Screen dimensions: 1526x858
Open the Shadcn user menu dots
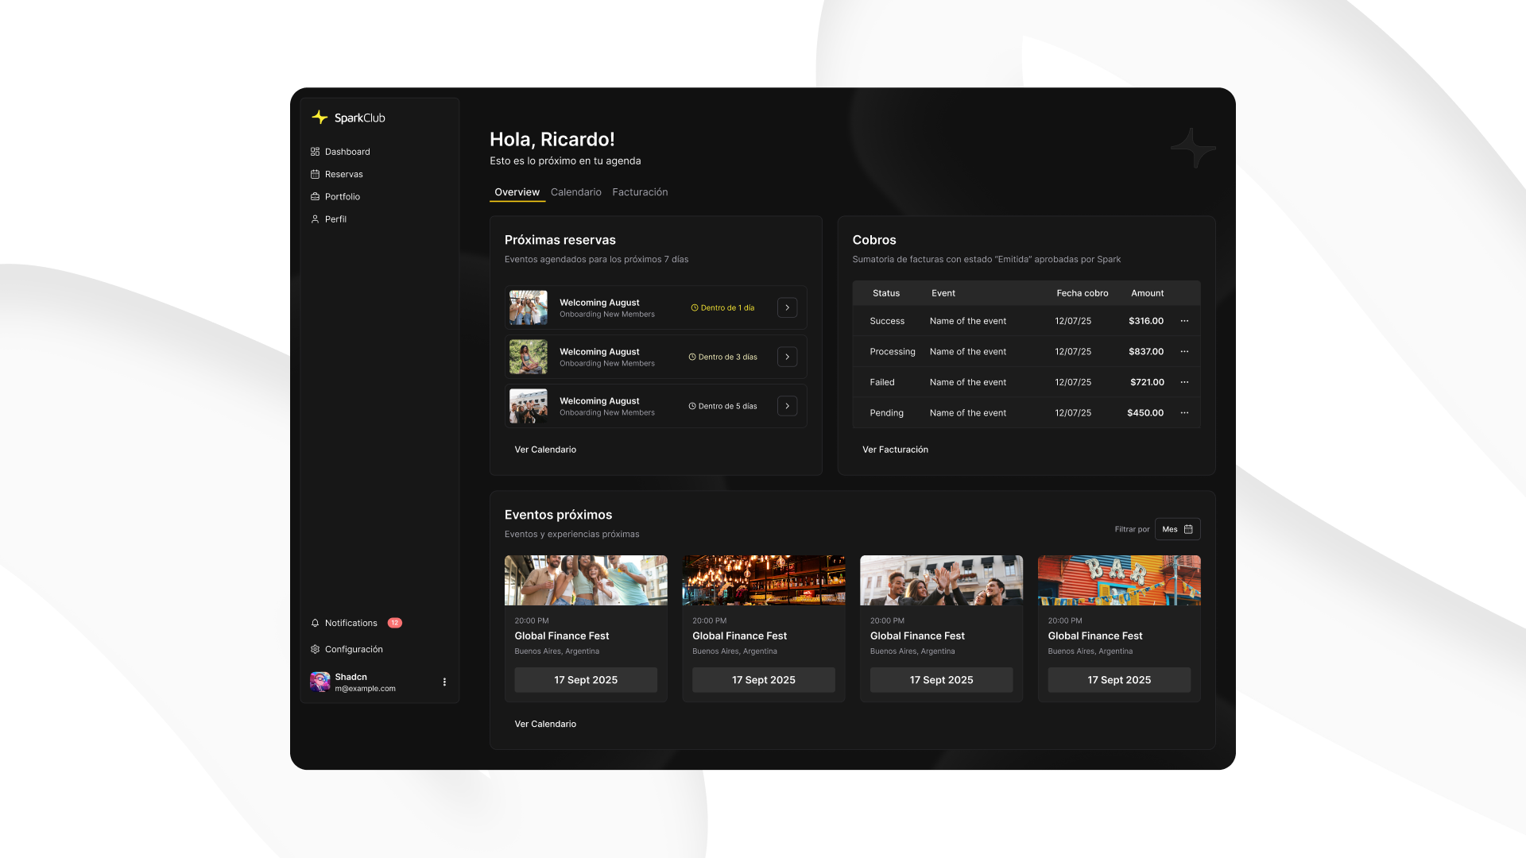[x=444, y=682]
